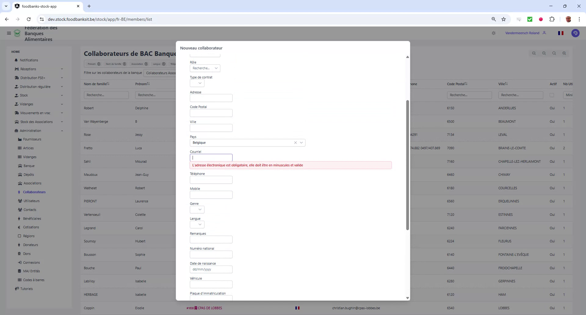
Task: Remove the Prénom filter chip
Action: coord(99,64)
